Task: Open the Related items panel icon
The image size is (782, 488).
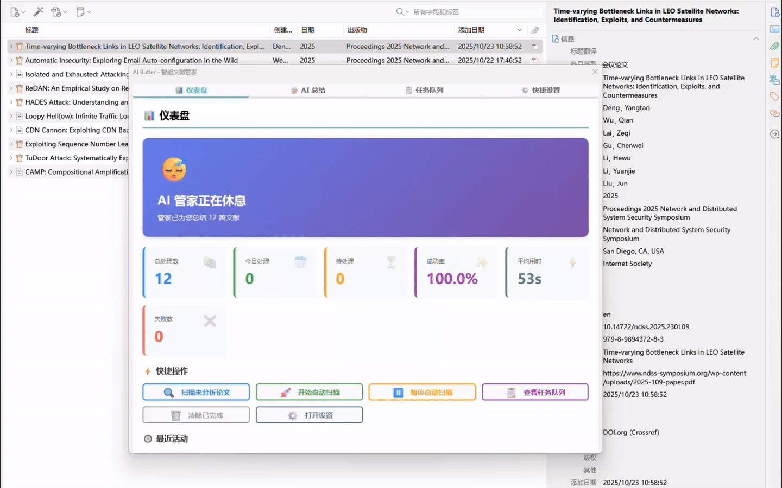Action: (x=774, y=113)
